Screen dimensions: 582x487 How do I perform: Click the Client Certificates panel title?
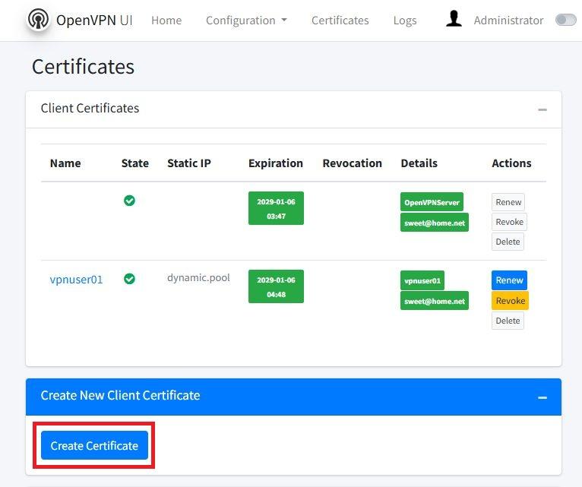(90, 108)
